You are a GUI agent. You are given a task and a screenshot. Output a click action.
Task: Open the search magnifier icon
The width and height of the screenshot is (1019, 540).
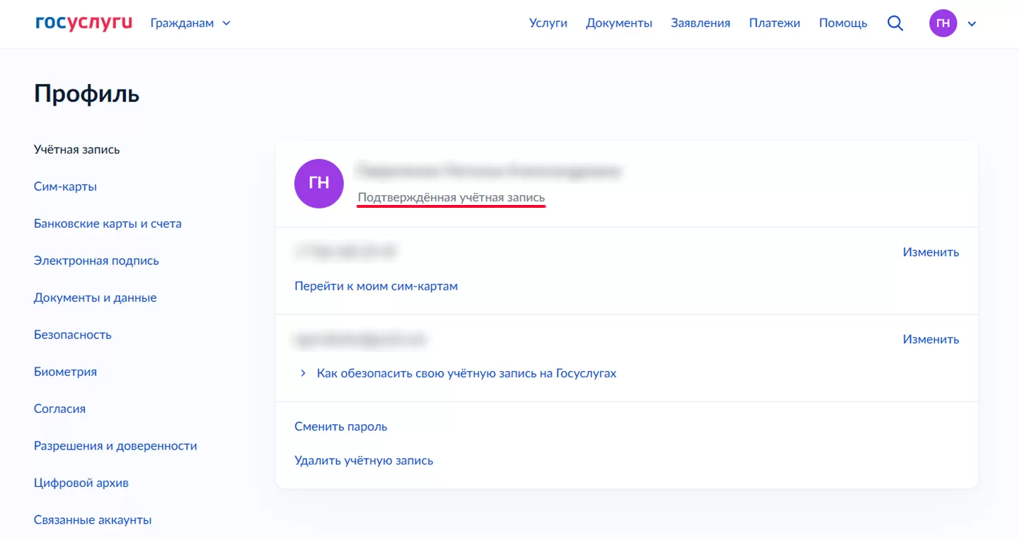(x=895, y=23)
